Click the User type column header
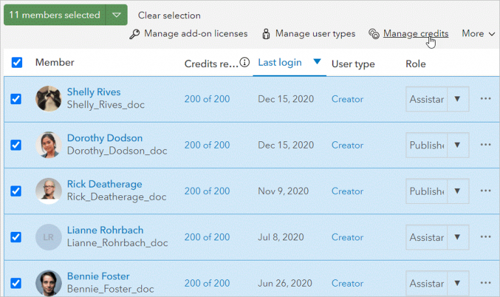This screenshot has height=297, width=500. pyautogui.click(x=353, y=64)
